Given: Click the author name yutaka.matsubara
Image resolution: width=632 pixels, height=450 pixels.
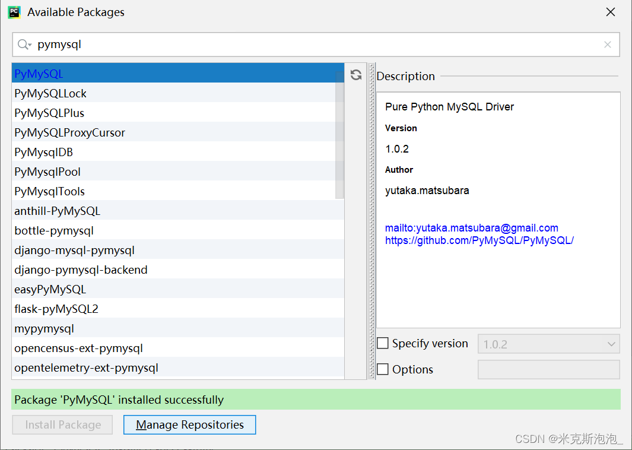Looking at the screenshot, I should [427, 191].
